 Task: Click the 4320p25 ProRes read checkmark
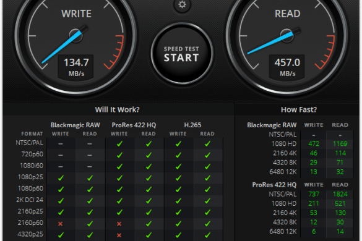coord(149,235)
